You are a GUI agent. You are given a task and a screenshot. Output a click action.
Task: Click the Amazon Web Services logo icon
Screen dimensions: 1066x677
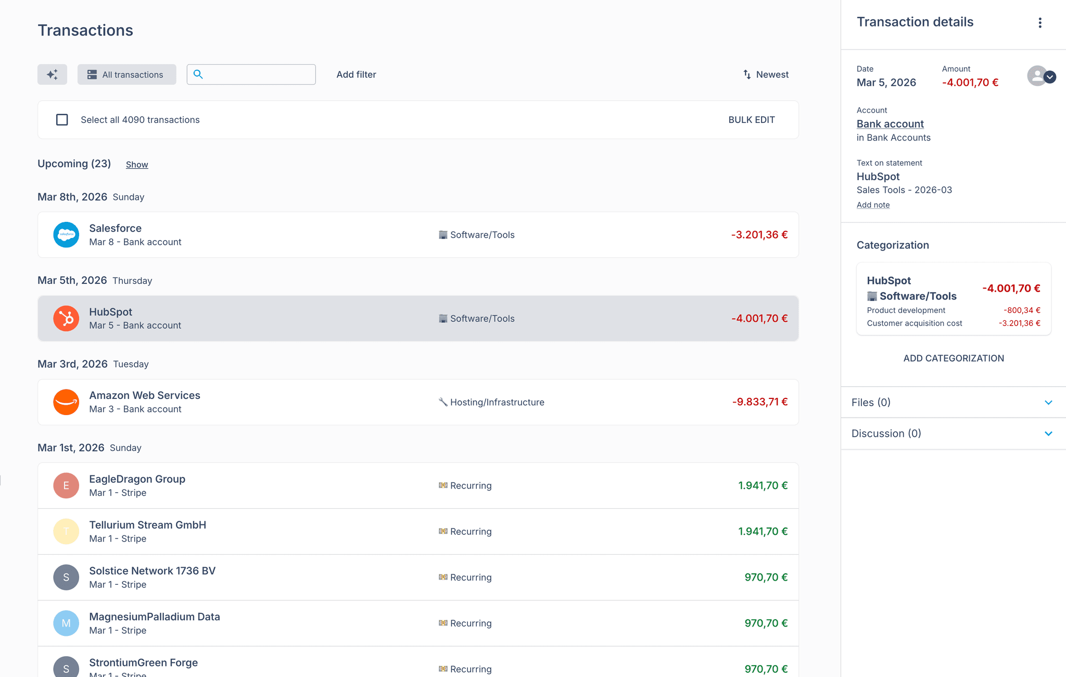tap(66, 402)
